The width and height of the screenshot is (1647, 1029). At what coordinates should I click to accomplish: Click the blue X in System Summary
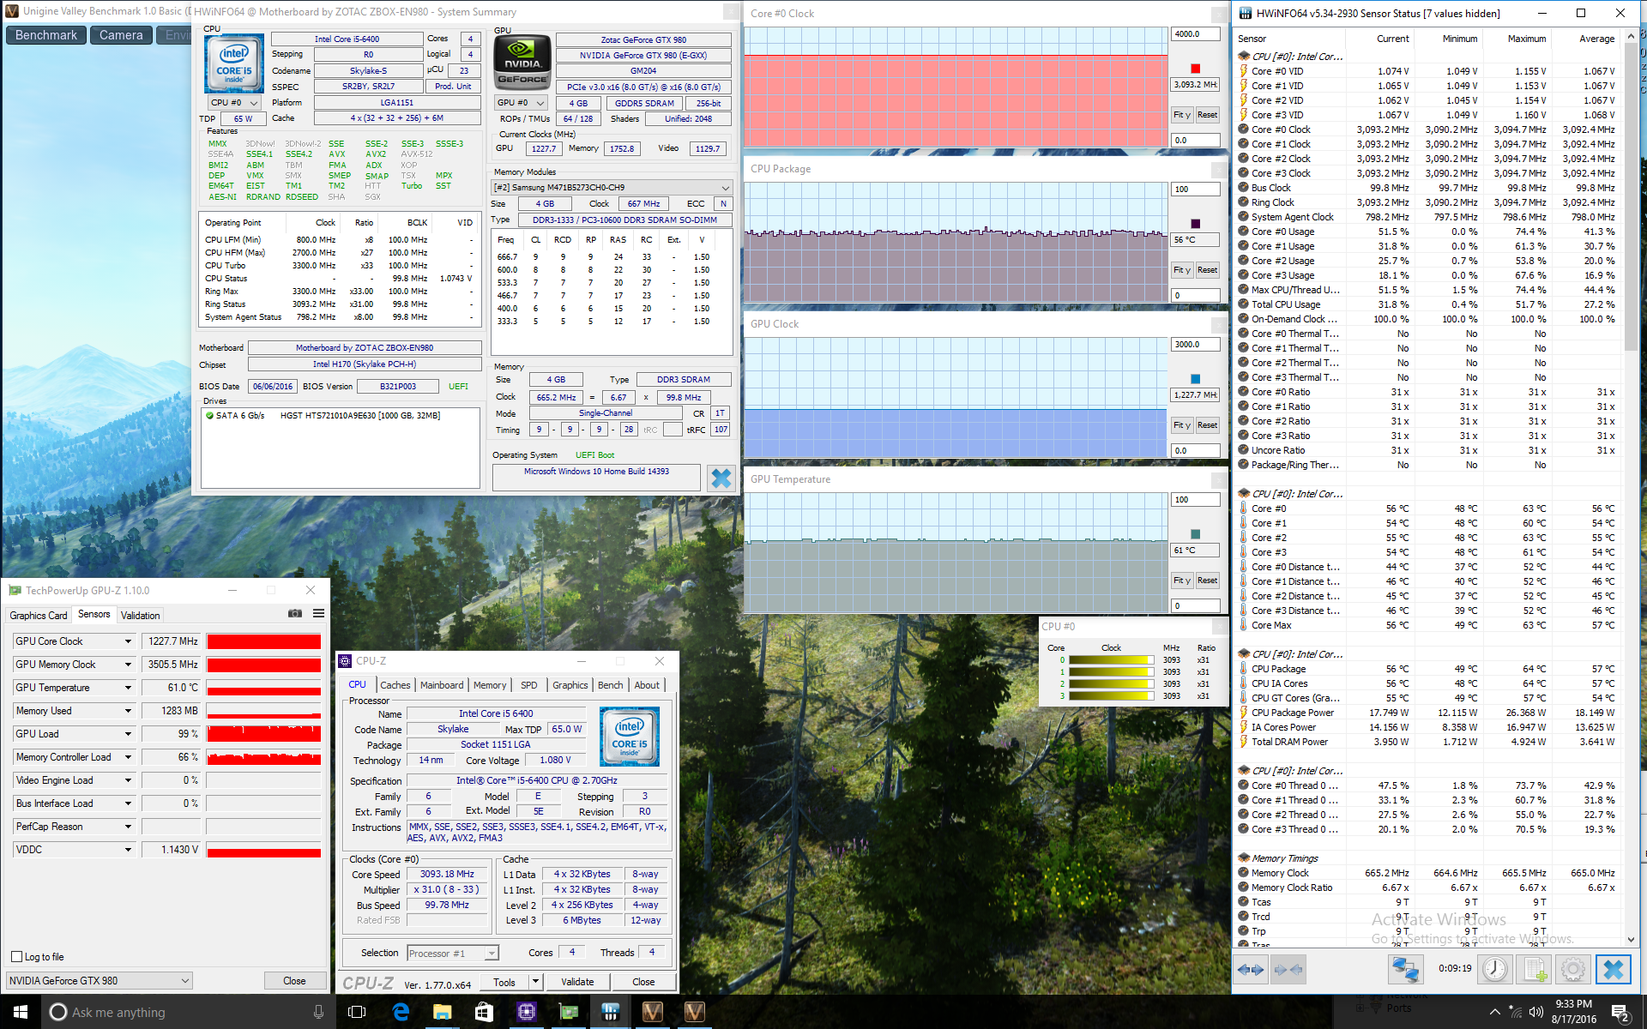click(721, 478)
